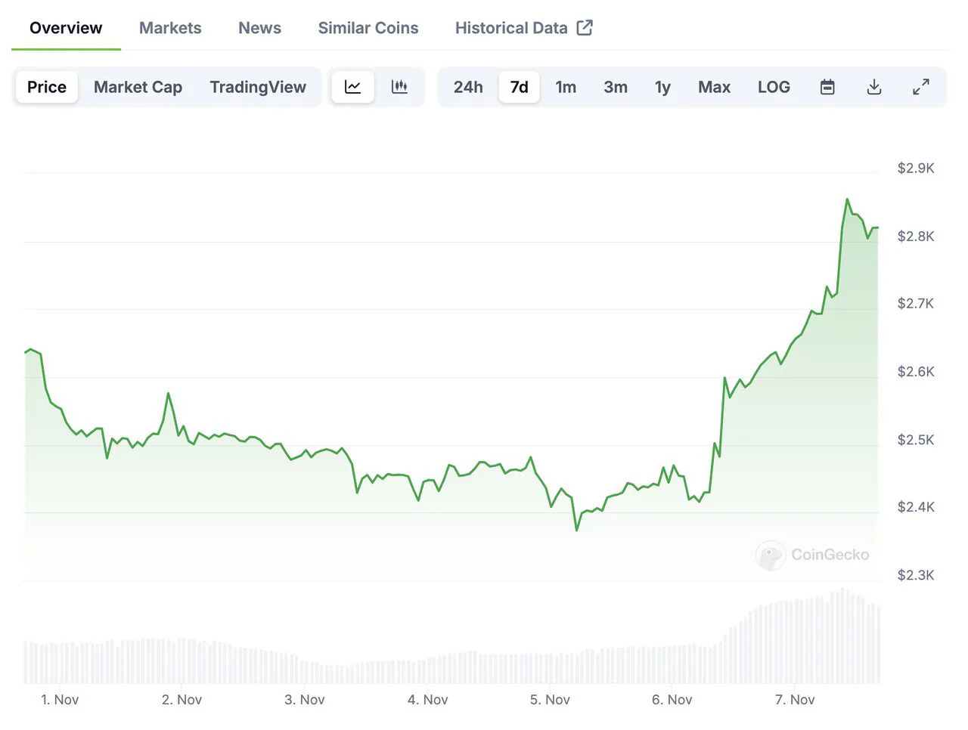Go to the News tab
Viewport: 968px width, 730px height.
[x=259, y=28]
